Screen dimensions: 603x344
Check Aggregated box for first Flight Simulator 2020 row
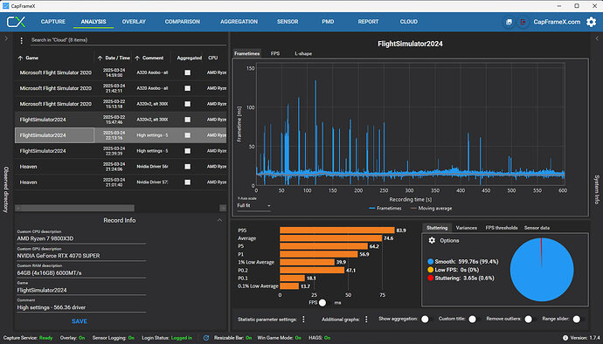(x=187, y=72)
